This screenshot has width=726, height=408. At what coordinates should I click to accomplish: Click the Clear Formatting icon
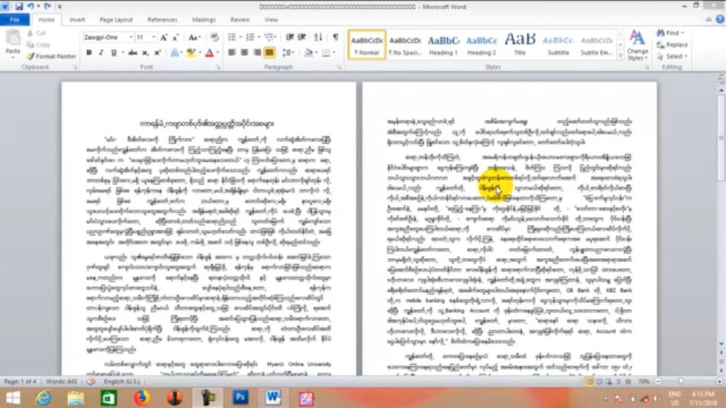(214, 38)
